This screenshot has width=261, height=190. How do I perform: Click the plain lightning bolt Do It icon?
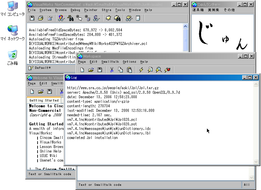point(141,70)
